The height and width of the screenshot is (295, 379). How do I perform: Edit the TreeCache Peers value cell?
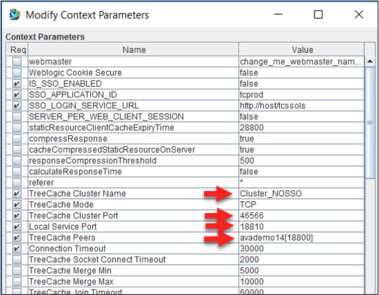(301, 237)
